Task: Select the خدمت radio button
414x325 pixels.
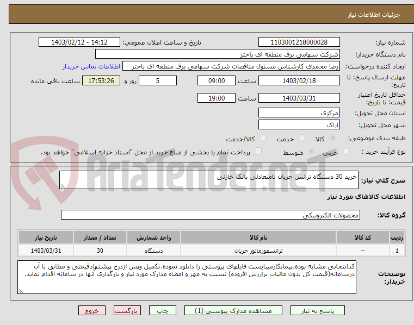Action: (302, 138)
